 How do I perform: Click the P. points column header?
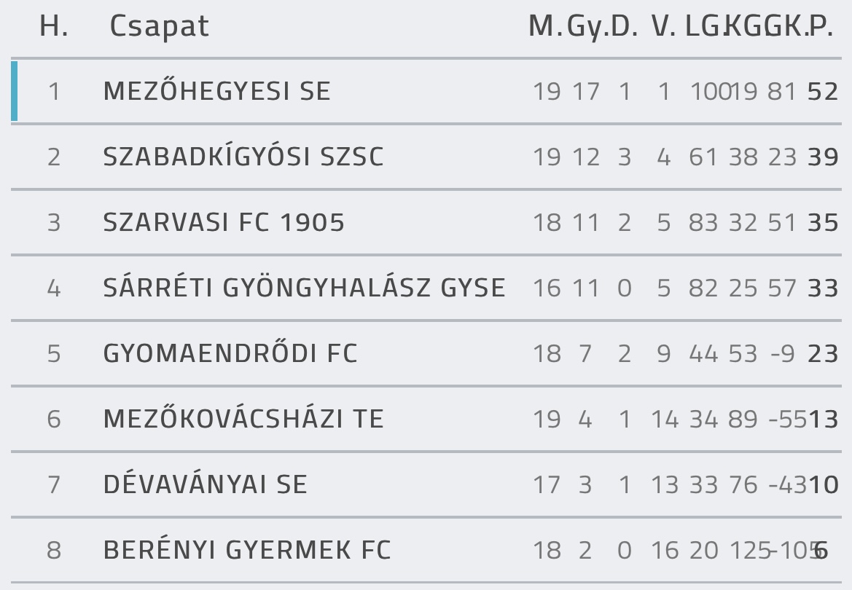coord(820,25)
